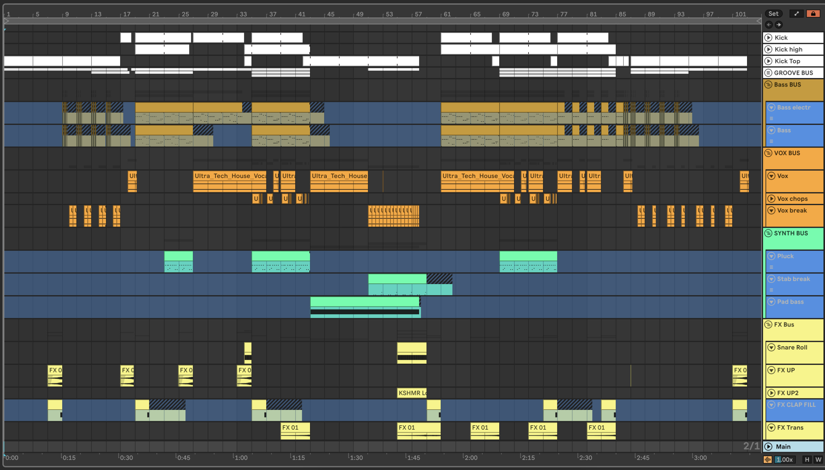Click loop brace start marker

(x=7, y=21)
